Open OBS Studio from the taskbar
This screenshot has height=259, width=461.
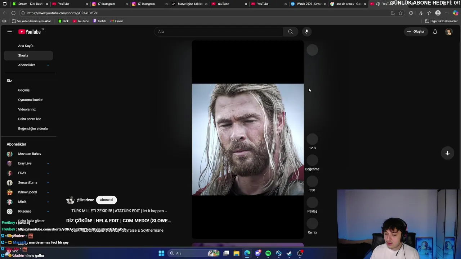300,253
